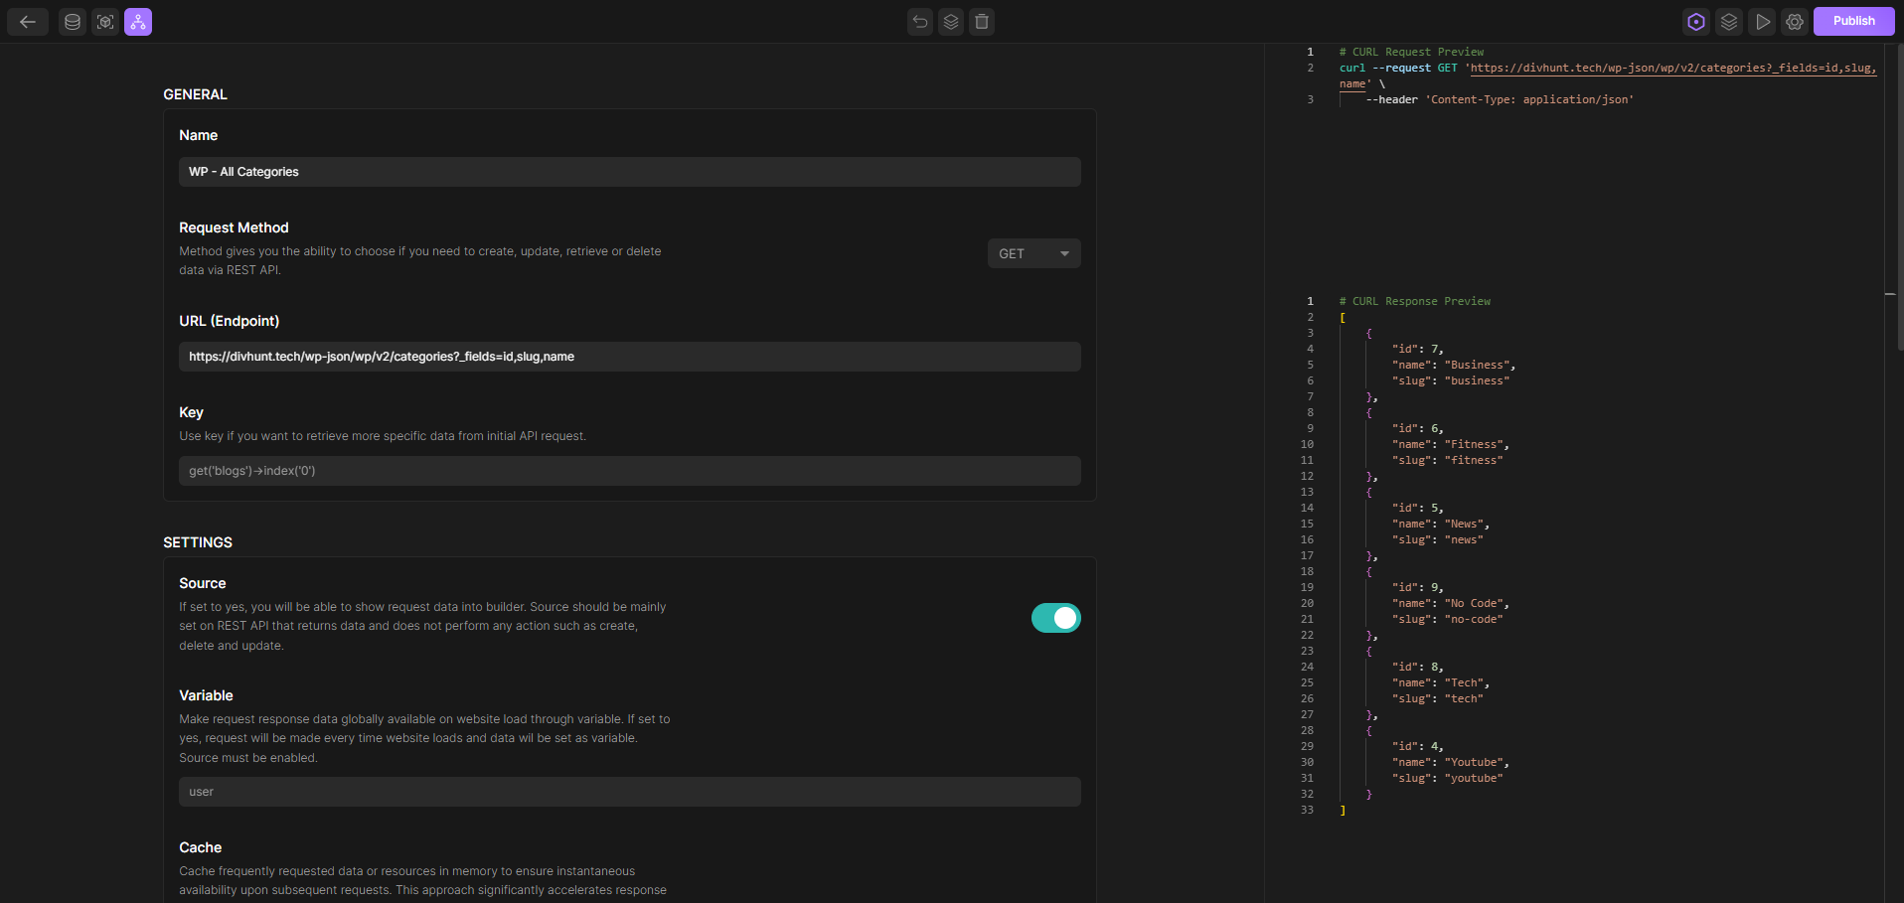Click the "slug": "youtube" response line

(x=1447, y=779)
